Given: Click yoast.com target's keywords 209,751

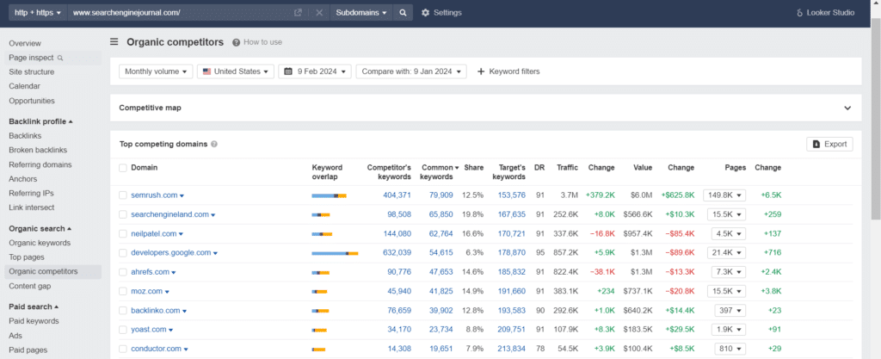Looking at the screenshot, I should click(511, 330).
